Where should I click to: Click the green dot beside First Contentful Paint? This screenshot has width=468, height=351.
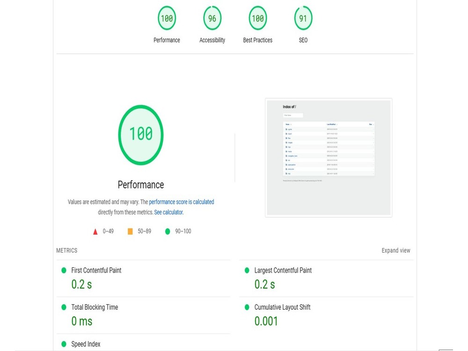point(64,271)
